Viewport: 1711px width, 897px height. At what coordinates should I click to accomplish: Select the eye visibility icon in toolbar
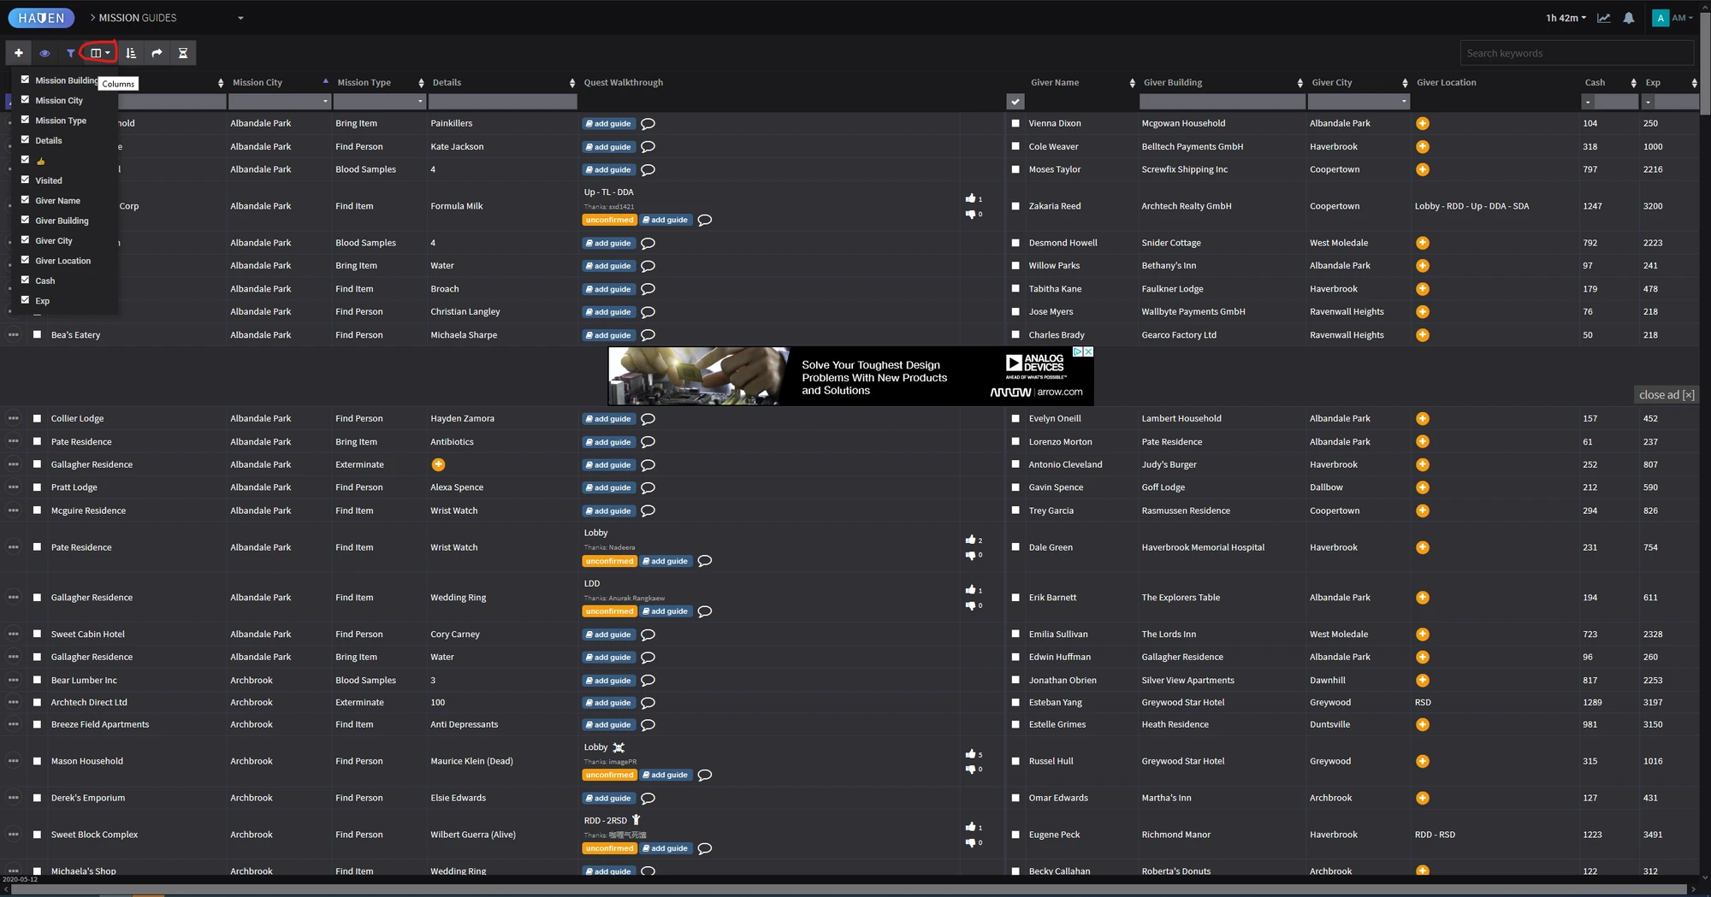(44, 52)
